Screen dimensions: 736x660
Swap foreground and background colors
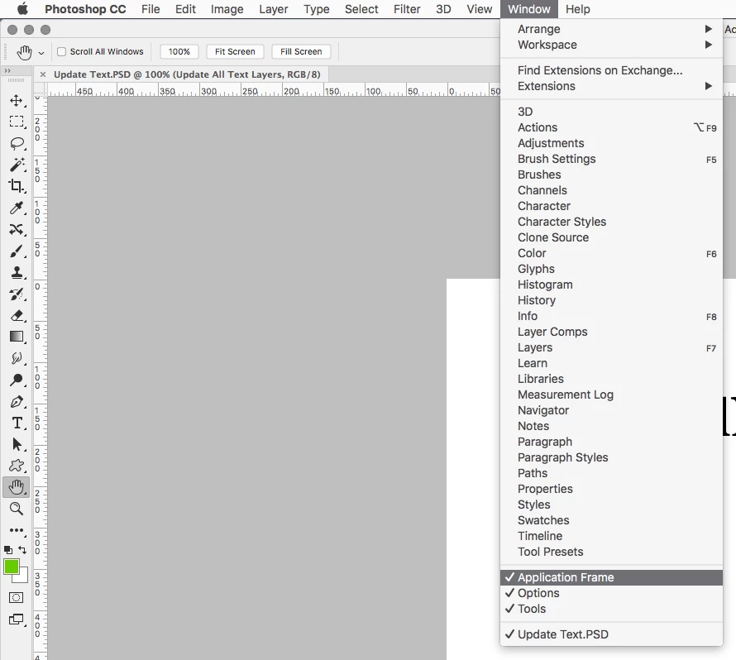(22, 550)
